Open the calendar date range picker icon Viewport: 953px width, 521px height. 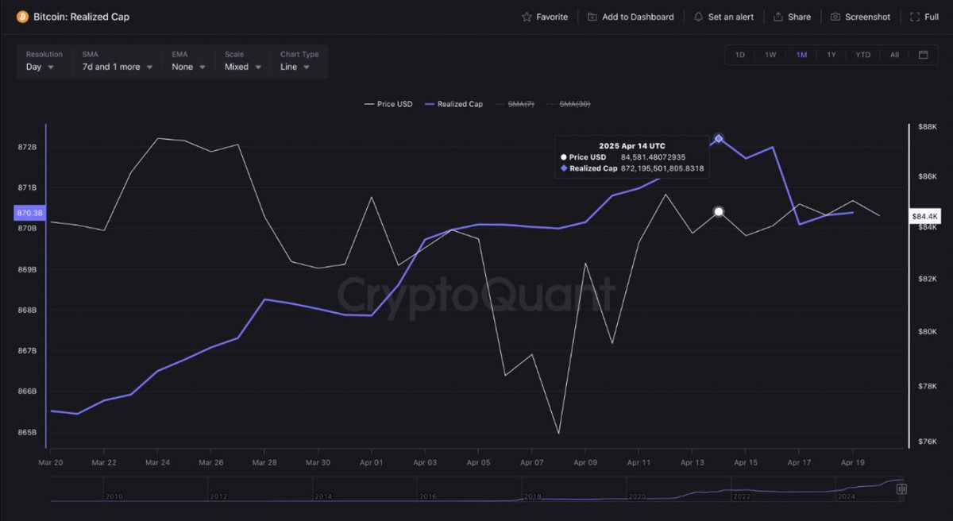pos(922,55)
